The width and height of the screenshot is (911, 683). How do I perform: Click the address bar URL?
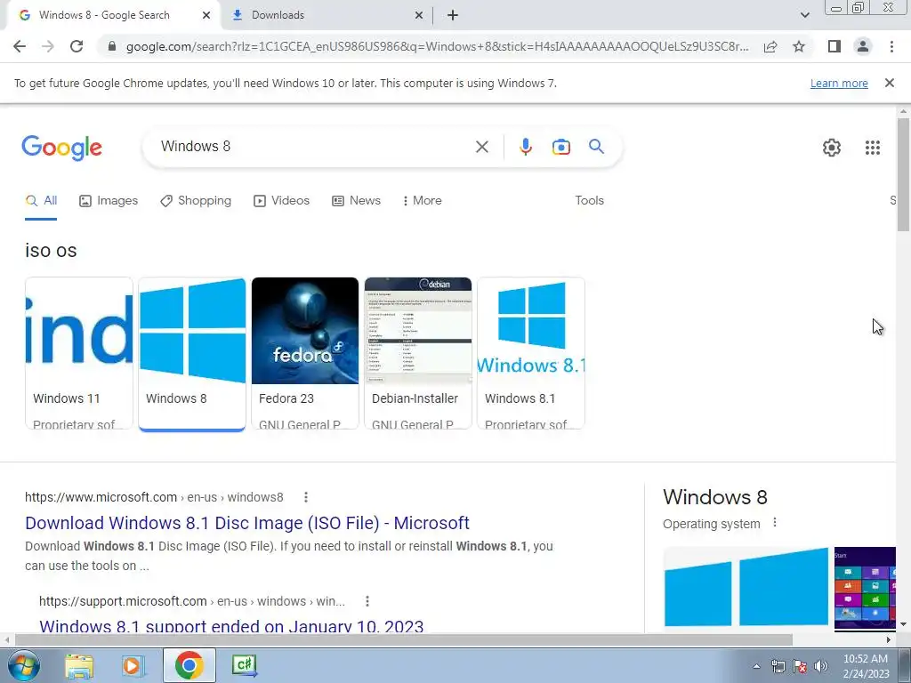tap(437, 46)
